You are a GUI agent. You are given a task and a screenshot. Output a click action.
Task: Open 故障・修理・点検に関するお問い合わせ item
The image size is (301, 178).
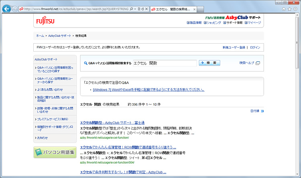click(x=55, y=110)
